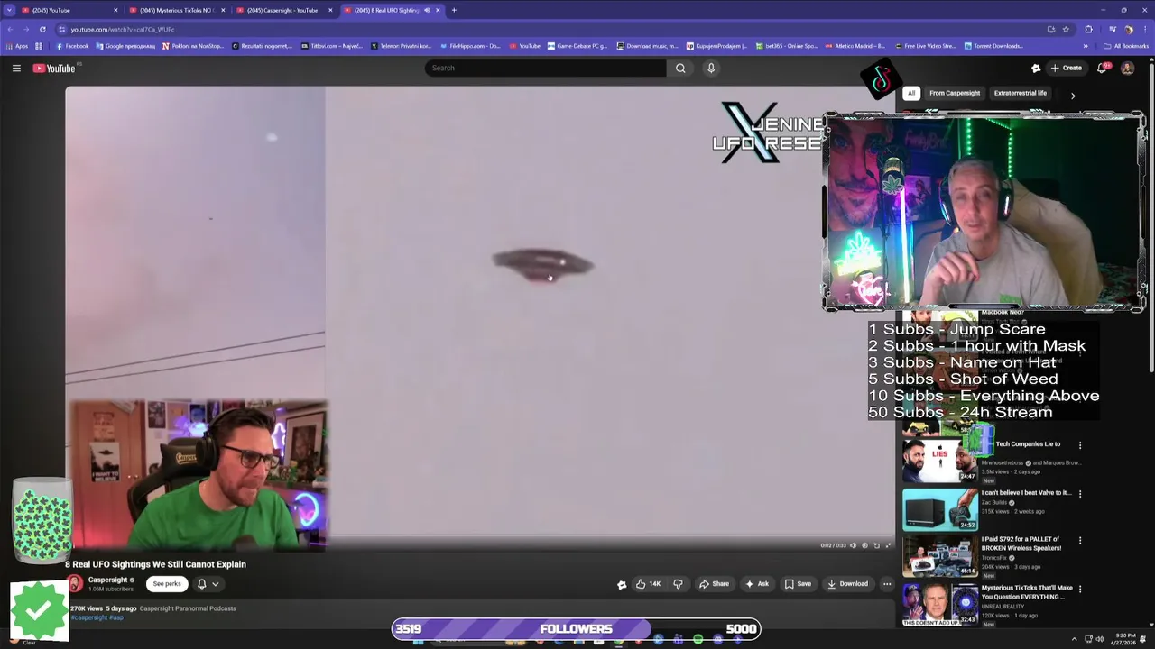This screenshot has height=649, width=1155.
Task: Start voice search with the microphone
Action: point(711,68)
